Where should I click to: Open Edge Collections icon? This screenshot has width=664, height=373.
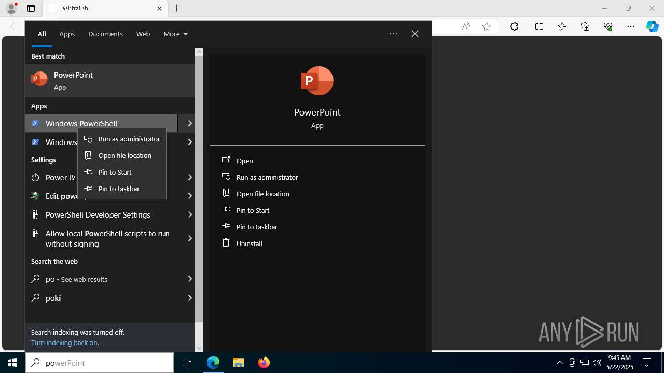(585, 26)
